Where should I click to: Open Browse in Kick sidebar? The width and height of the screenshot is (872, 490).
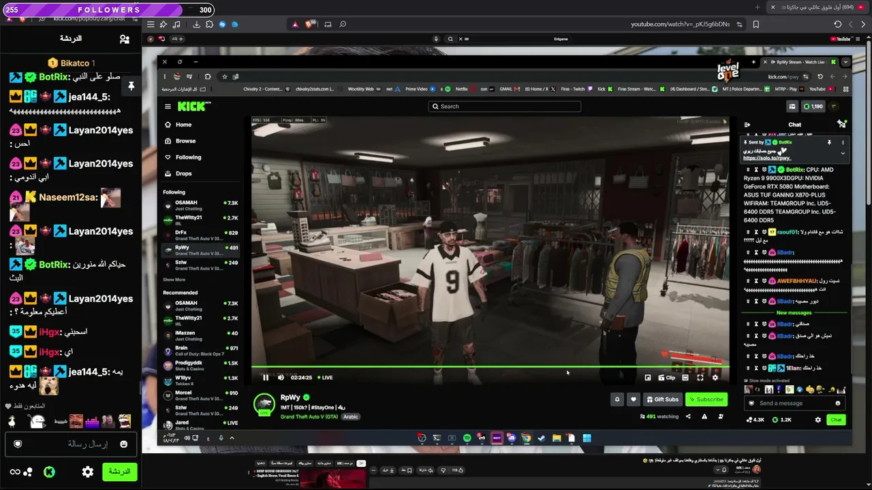point(181,141)
